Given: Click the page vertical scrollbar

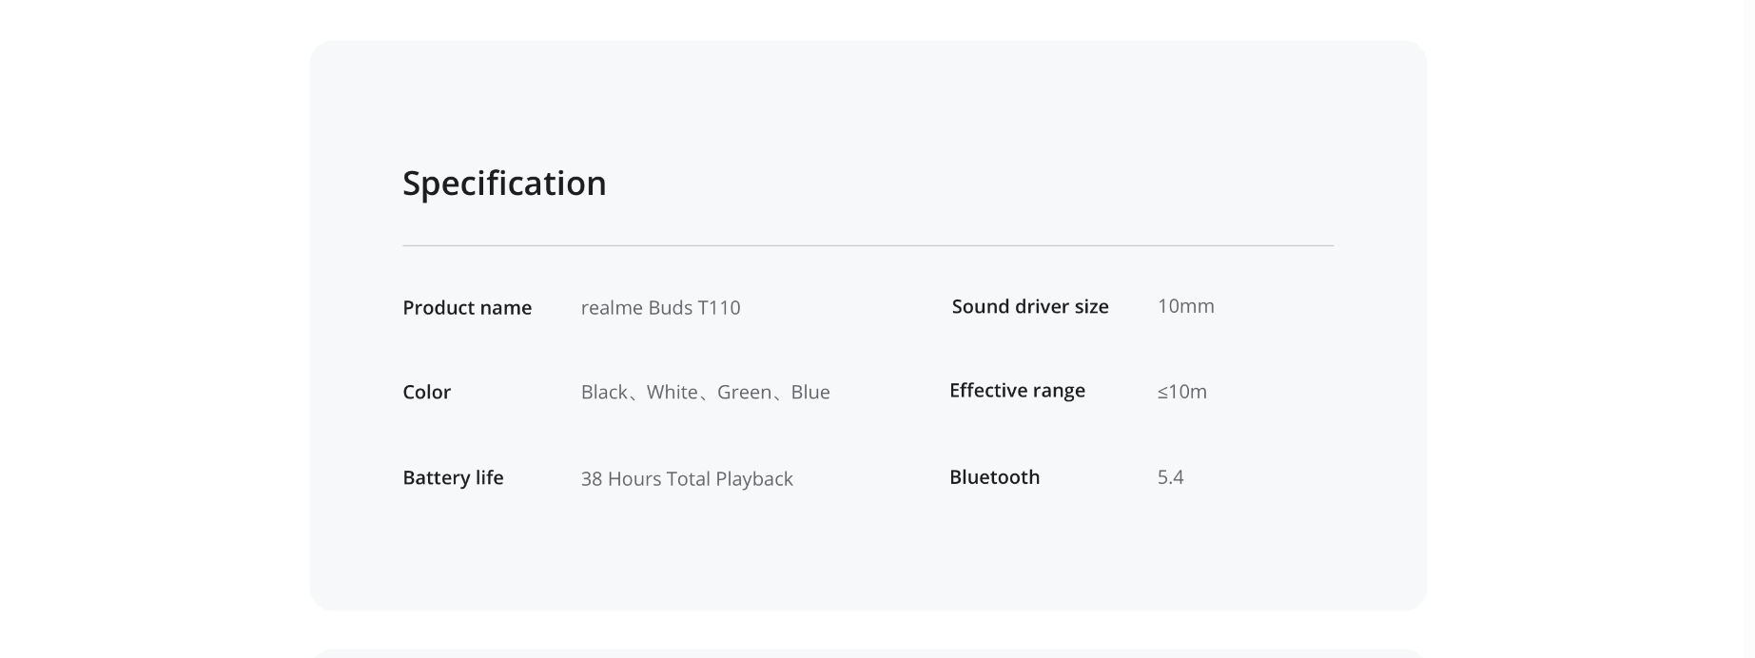Looking at the screenshot, I should coord(1748,329).
